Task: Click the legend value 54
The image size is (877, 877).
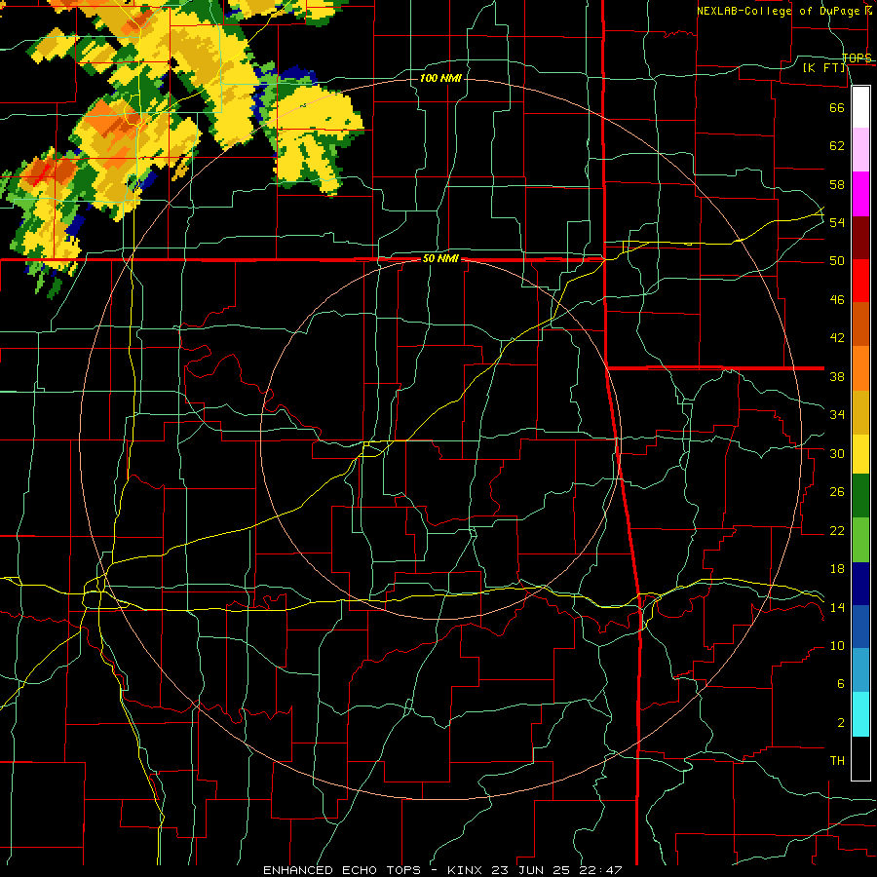Action: [837, 222]
